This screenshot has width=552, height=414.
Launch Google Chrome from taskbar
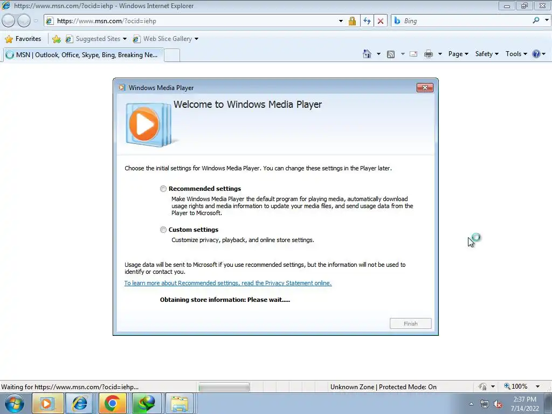click(x=112, y=403)
